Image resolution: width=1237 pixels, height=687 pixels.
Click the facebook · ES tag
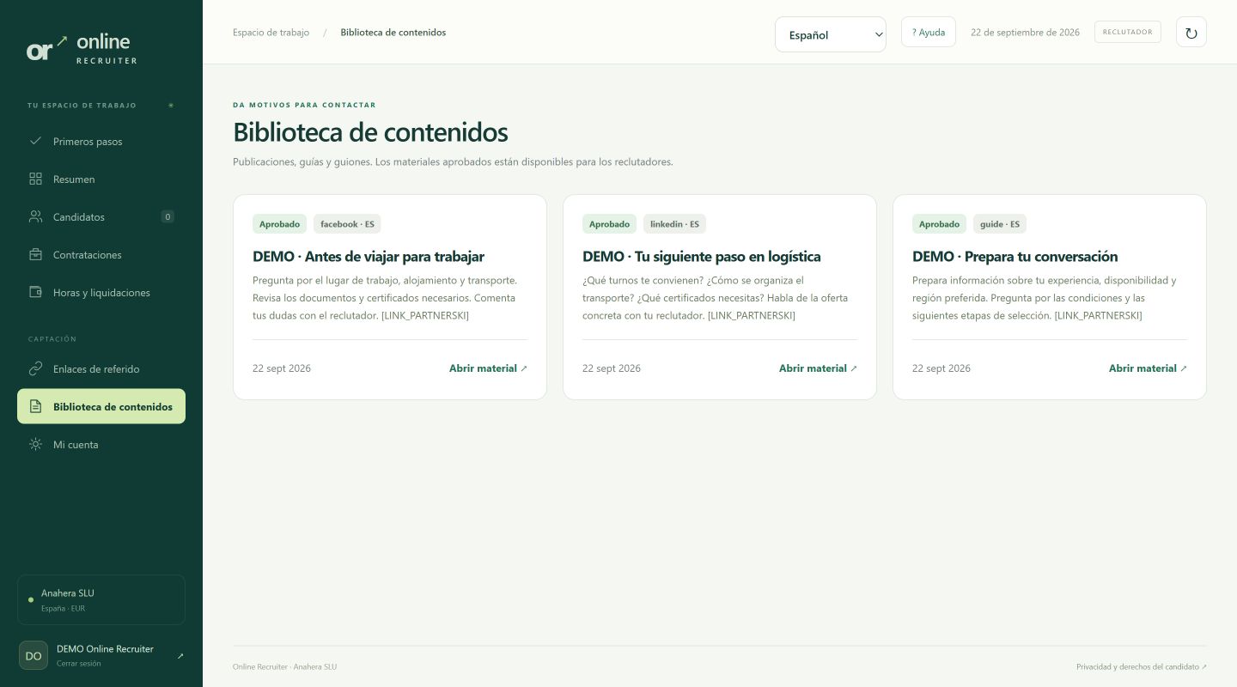347,224
